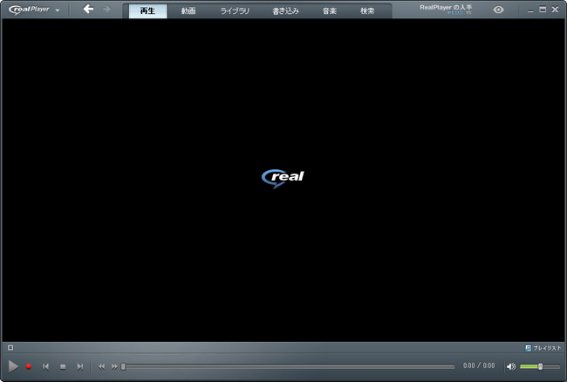Viewport: 567px width, 382px height.
Task: Click the RealPlayer の入手 link
Action: pos(446,8)
